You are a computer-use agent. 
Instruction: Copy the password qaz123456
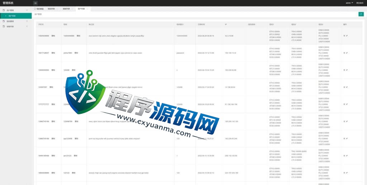point(76,138)
